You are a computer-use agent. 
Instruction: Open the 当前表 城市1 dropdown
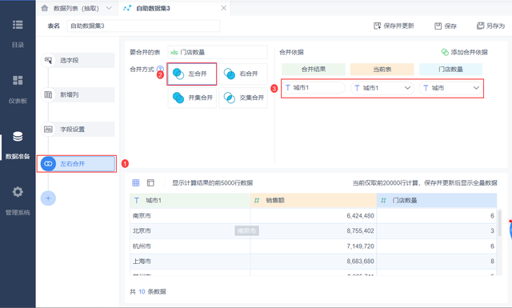[x=382, y=88]
